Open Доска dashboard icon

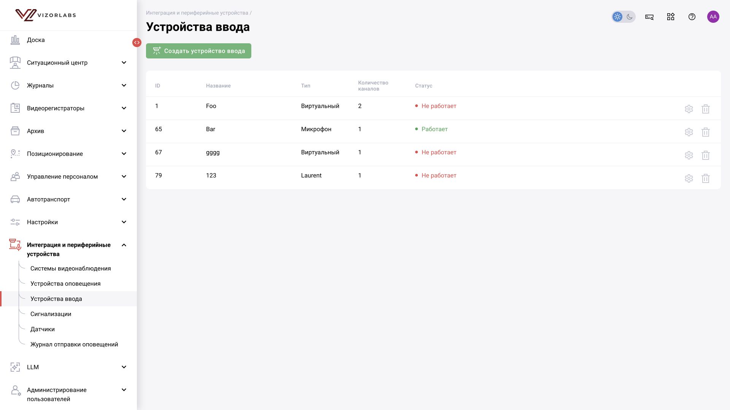click(x=15, y=40)
